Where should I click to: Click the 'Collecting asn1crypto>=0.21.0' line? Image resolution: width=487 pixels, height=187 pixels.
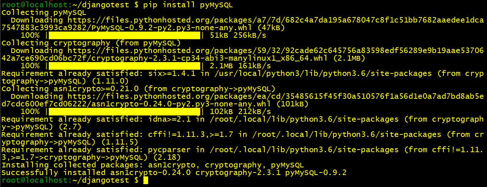point(138,89)
